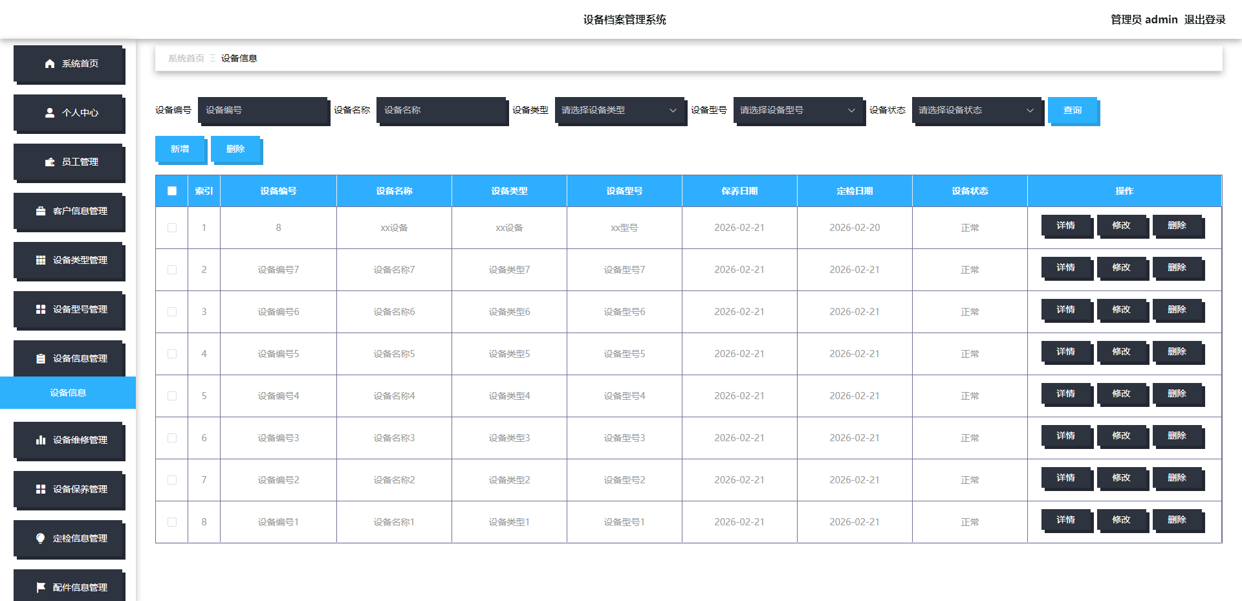1242x601 pixels.
Task: Click 删除 for the 设备名称1 row
Action: [x=1177, y=519]
